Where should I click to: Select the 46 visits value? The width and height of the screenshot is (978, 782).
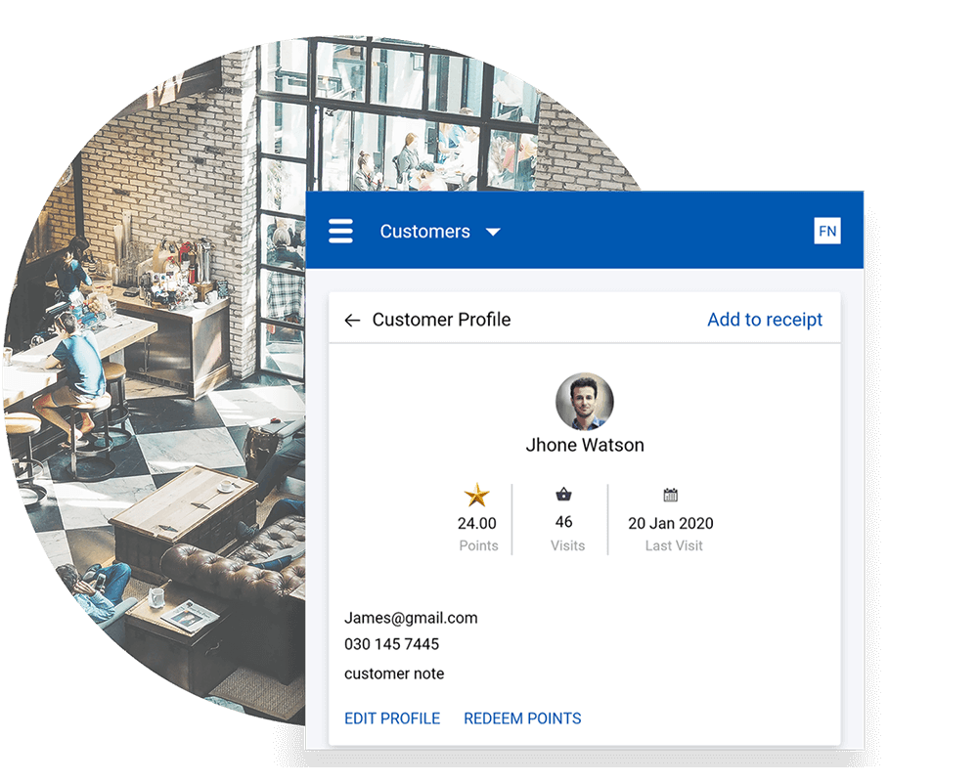pos(564,522)
